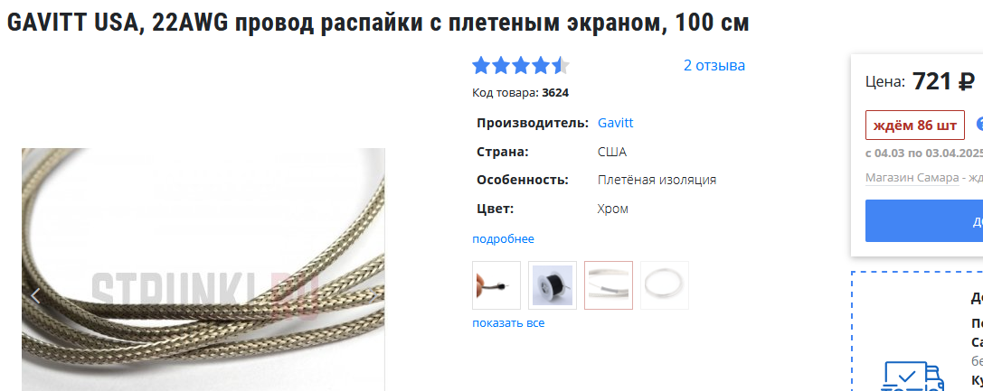This screenshot has height=391, width=983.
Task: Open the large braided wire product photo
Action: tap(203, 270)
